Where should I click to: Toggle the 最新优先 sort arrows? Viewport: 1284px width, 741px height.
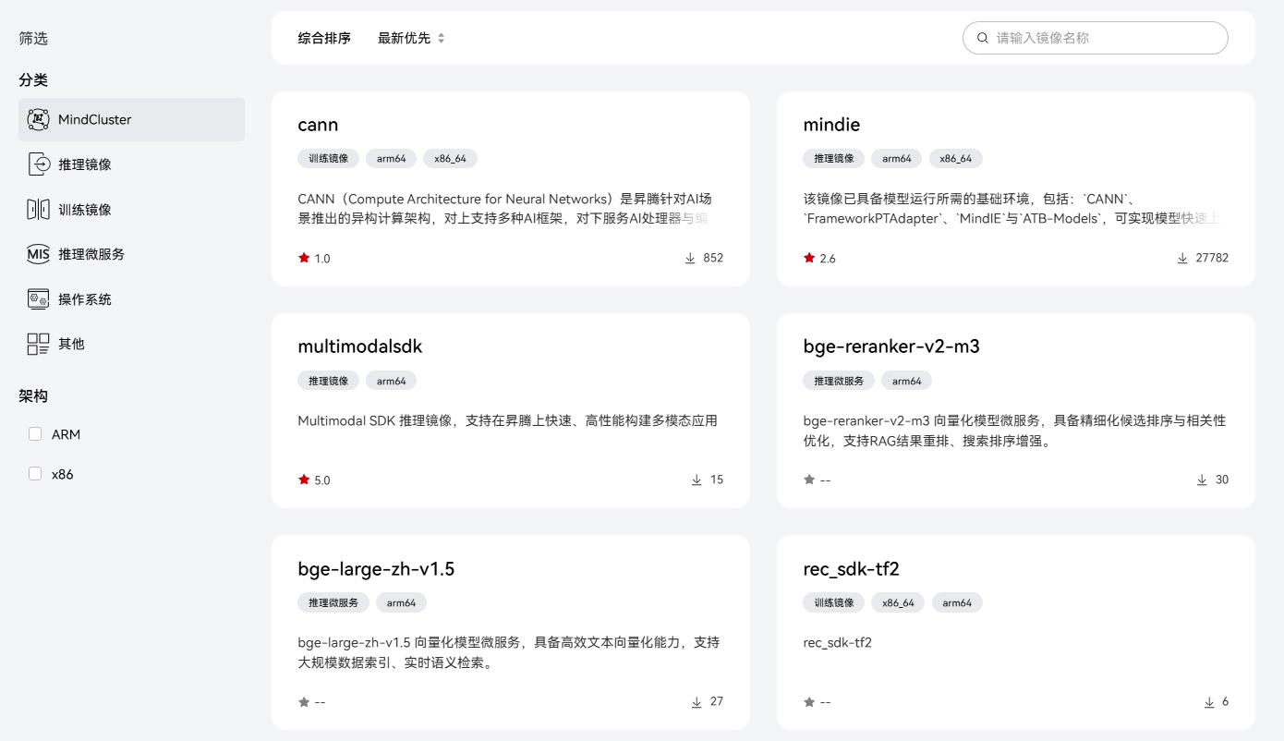click(441, 38)
